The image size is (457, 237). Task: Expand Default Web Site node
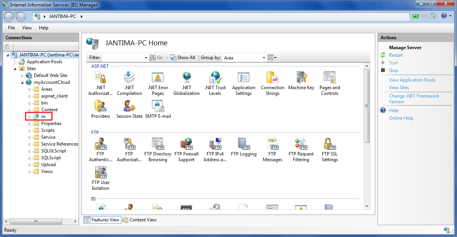tap(22, 75)
